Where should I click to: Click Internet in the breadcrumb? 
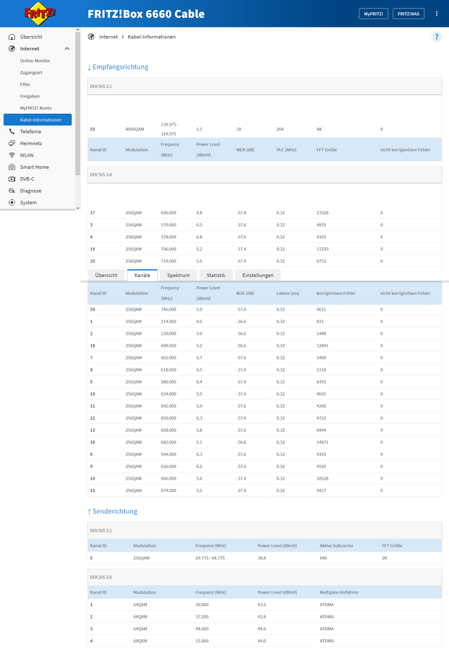(x=108, y=37)
